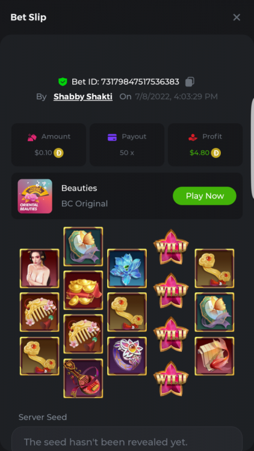The width and height of the screenshot is (254, 451).
Task: Click the Play Now button
Action: [205, 196]
